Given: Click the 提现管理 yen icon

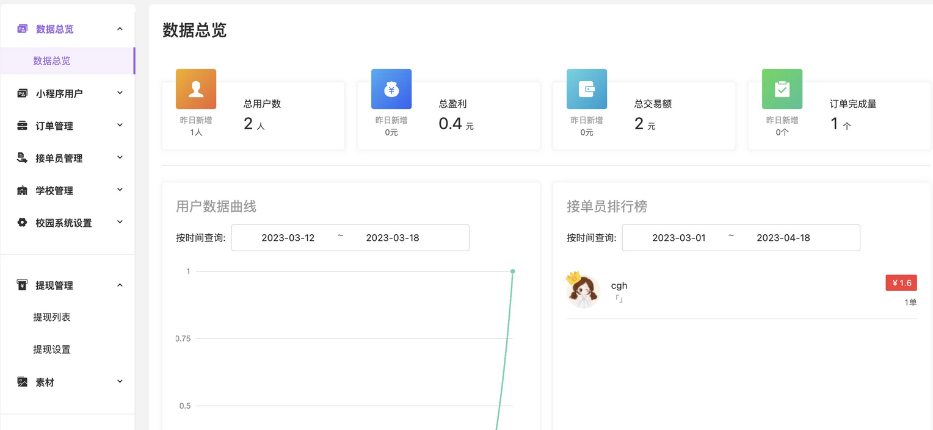Looking at the screenshot, I should click(23, 285).
